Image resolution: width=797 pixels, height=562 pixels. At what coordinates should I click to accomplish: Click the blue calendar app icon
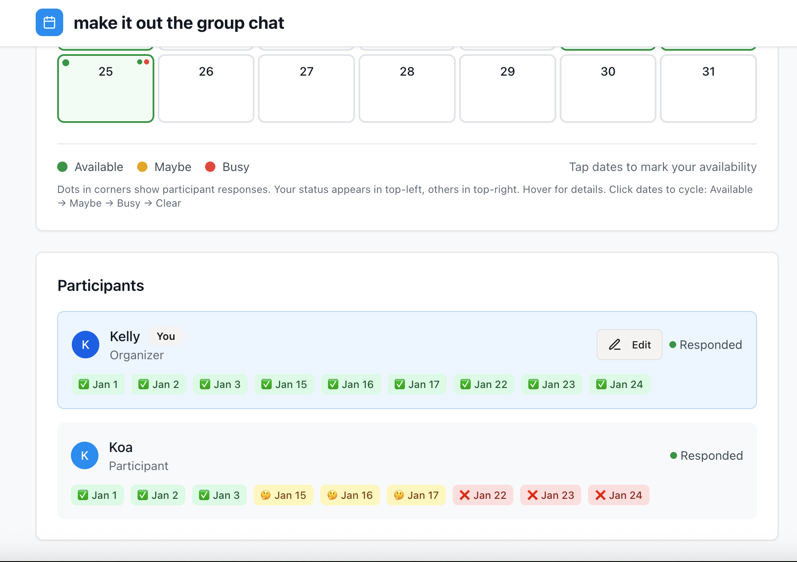(x=49, y=22)
